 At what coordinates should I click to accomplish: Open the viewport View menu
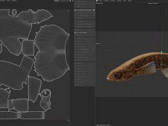[x=100, y=1]
